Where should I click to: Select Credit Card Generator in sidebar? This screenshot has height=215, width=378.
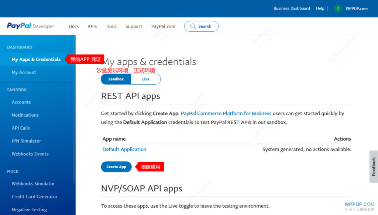pyautogui.click(x=35, y=197)
